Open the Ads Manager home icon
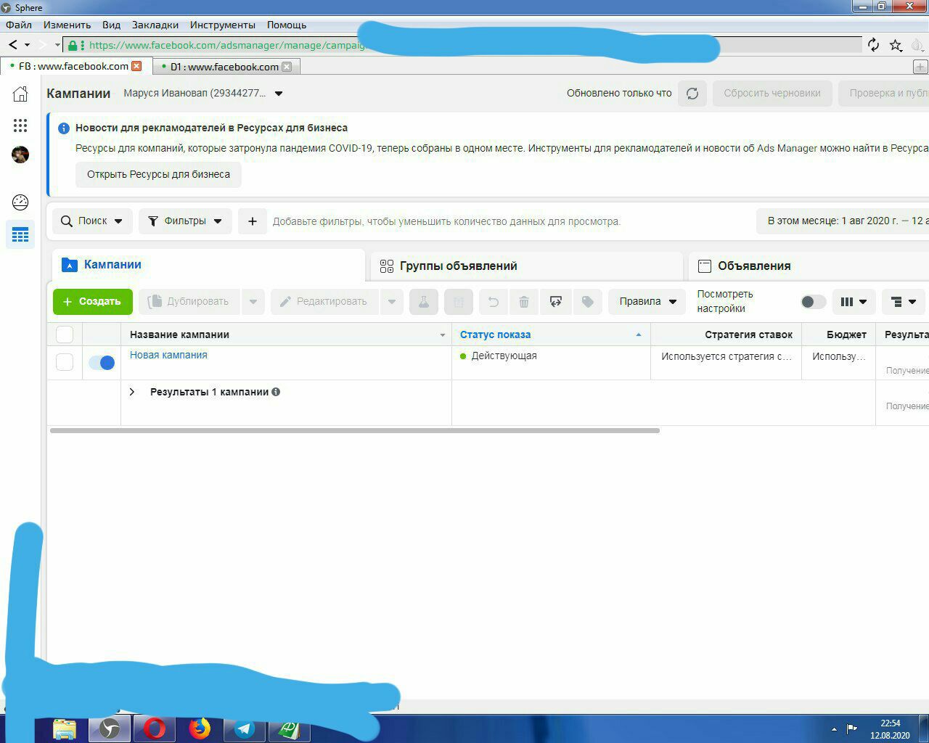Image resolution: width=929 pixels, height=743 pixels. coord(20,94)
